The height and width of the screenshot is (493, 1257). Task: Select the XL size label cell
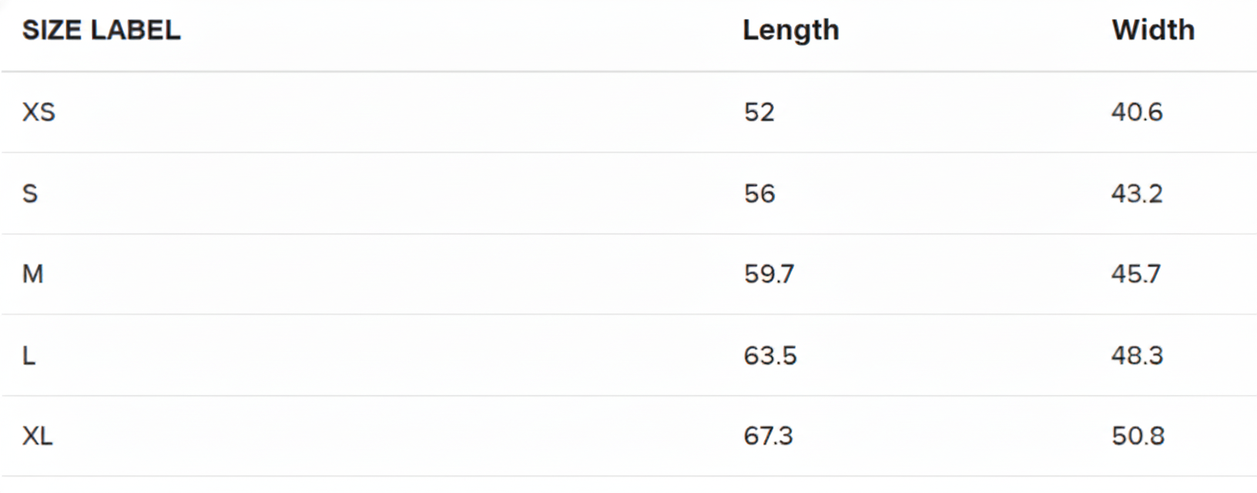[x=38, y=437]
